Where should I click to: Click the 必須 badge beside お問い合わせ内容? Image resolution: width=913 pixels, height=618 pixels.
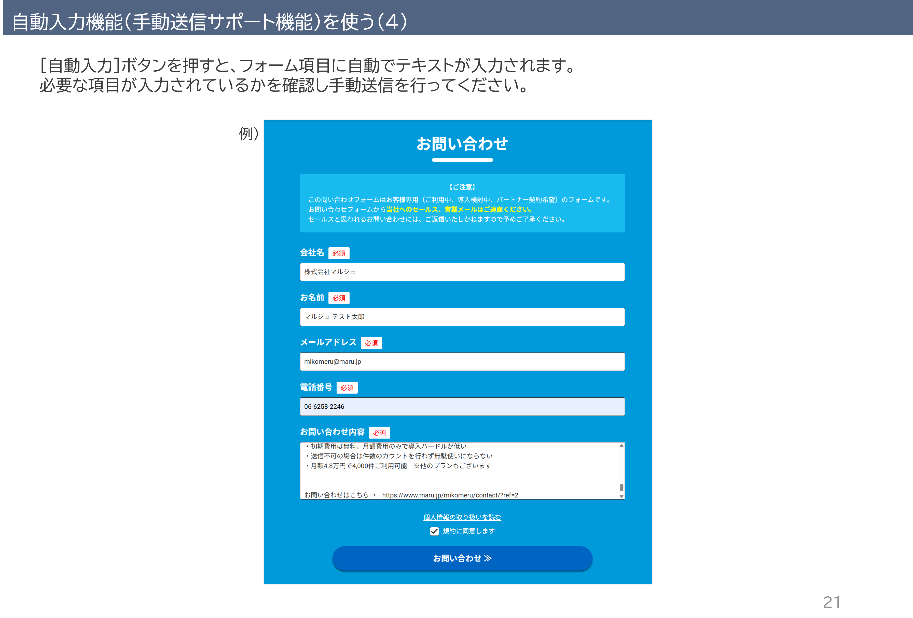click(x=379, y=433)
